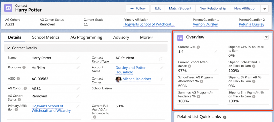Open the More tab dropdown
The width and height of the screenshot is (274, 122).
146,37
